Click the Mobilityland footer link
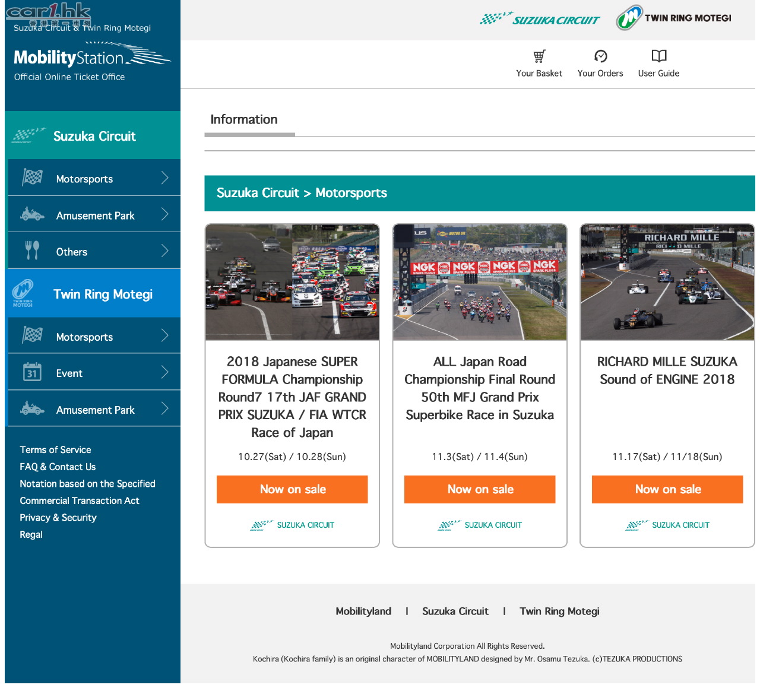Screen dimensions: 760x691 (x=363, y=611)
